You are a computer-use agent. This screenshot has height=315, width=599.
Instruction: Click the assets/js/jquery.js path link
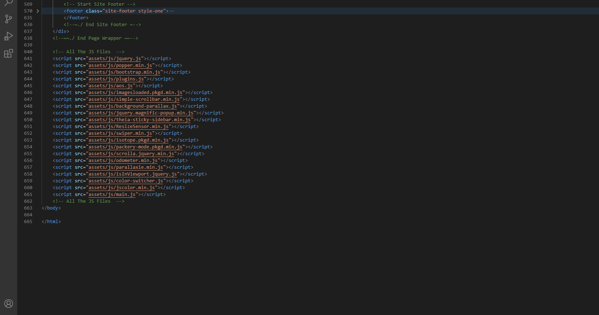[x=115, y=59]
